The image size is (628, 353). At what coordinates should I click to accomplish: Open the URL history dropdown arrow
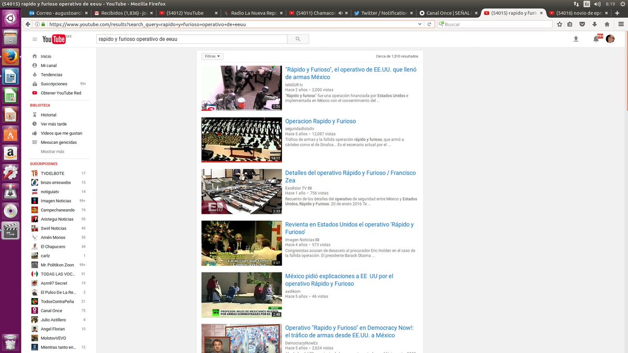[x=420, y=24]
